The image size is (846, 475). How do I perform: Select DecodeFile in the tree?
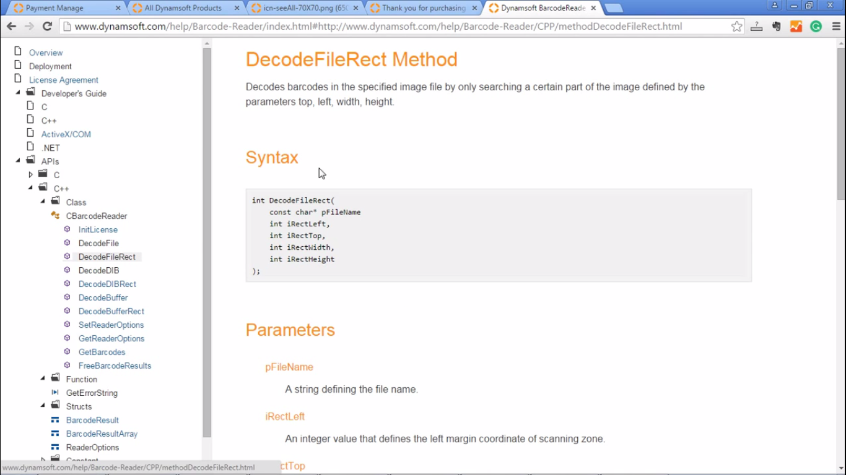98,243
